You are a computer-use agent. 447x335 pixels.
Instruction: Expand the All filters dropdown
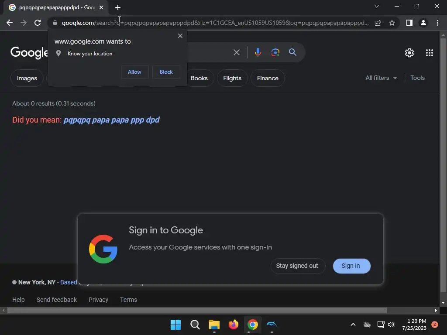pos(381,78)
